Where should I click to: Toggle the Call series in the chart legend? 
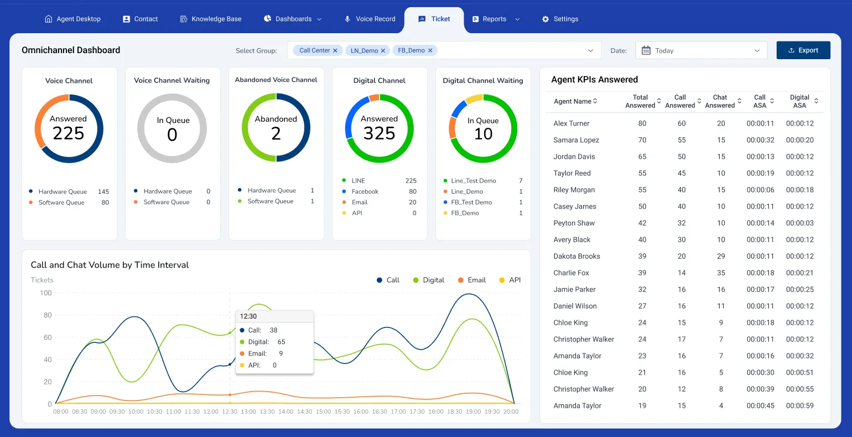click(x=388, y=280)
